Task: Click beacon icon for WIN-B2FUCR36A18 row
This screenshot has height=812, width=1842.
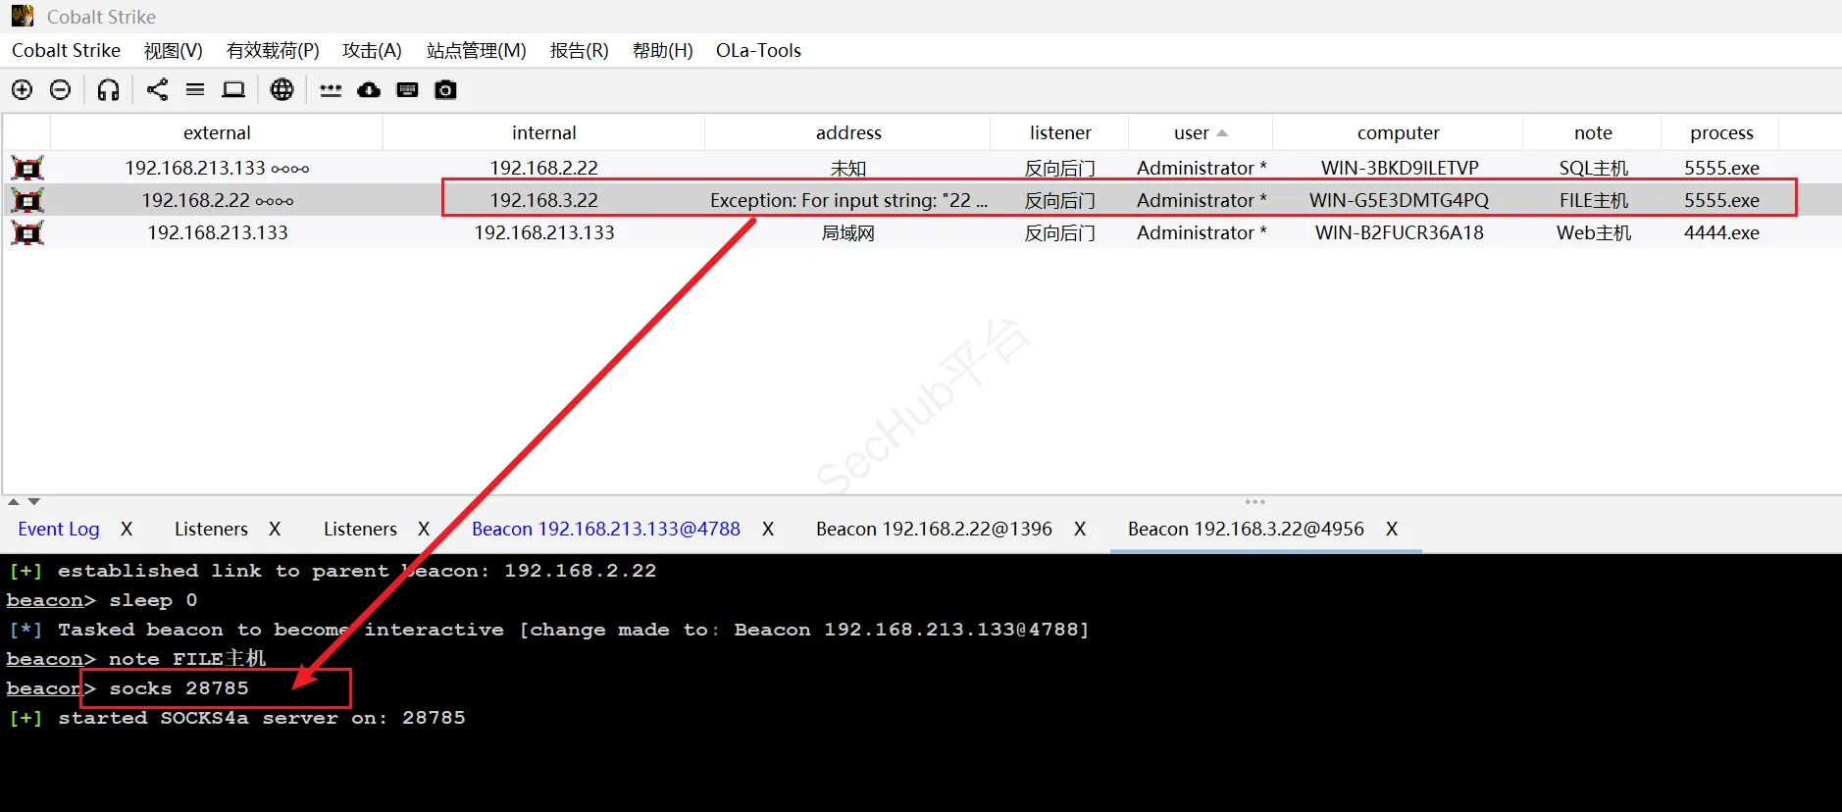Action: (27, 232)
